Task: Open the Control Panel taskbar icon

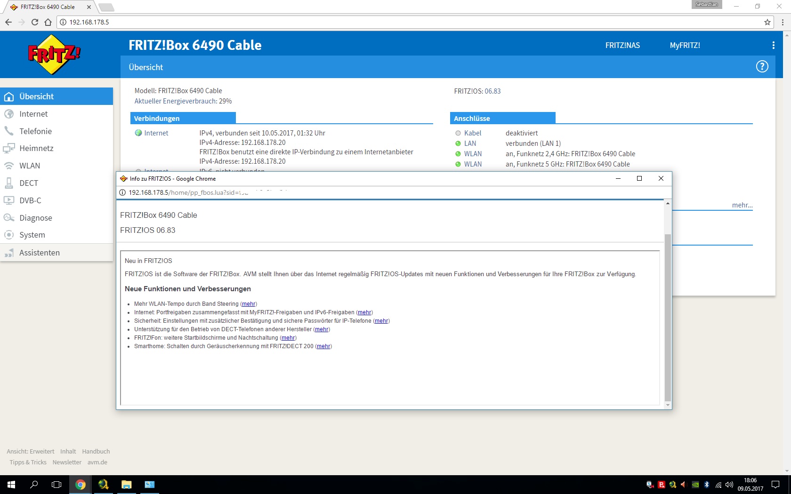Action: point(150,485)
